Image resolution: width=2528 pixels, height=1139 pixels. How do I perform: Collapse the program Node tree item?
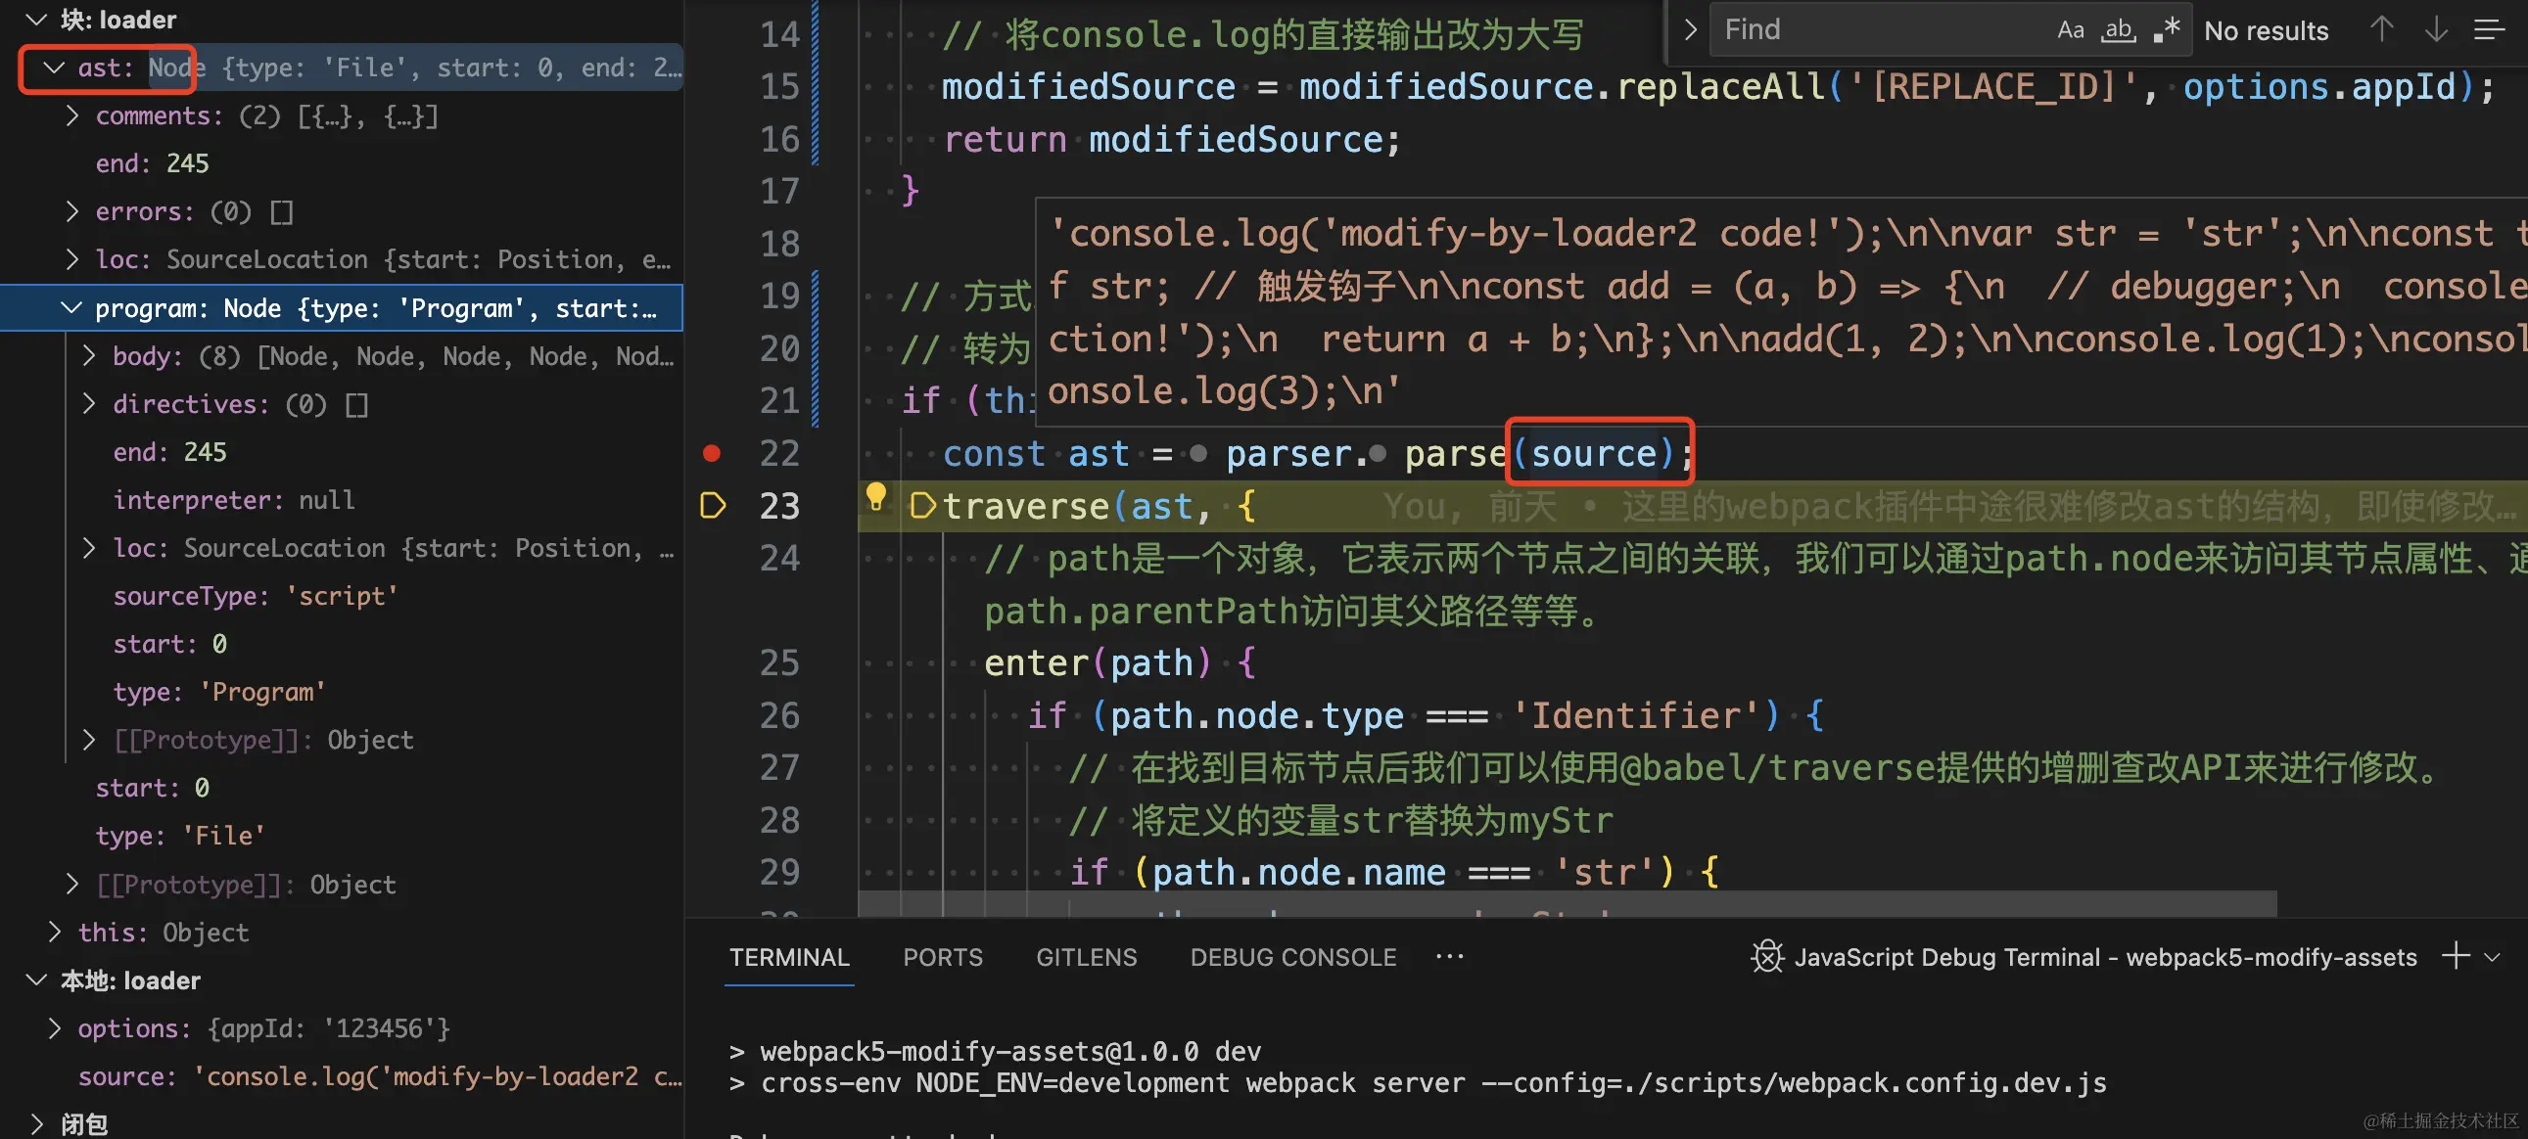(71, 308)
